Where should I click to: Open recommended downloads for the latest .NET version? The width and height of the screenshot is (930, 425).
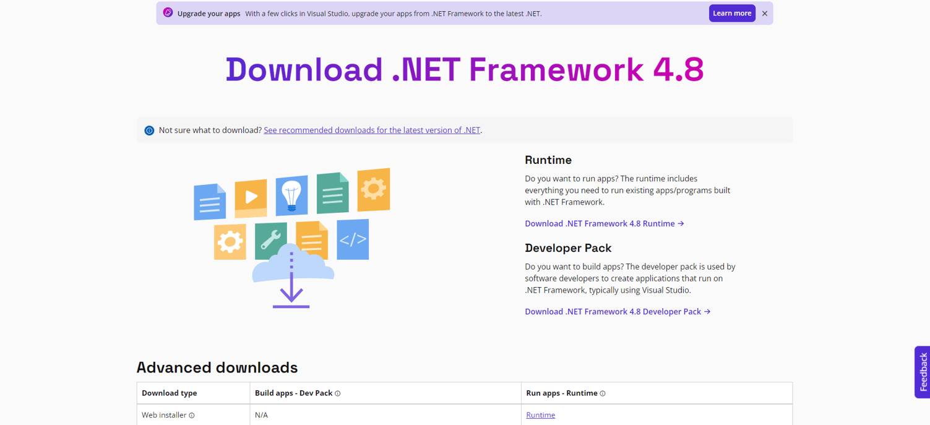click(372, 130)
